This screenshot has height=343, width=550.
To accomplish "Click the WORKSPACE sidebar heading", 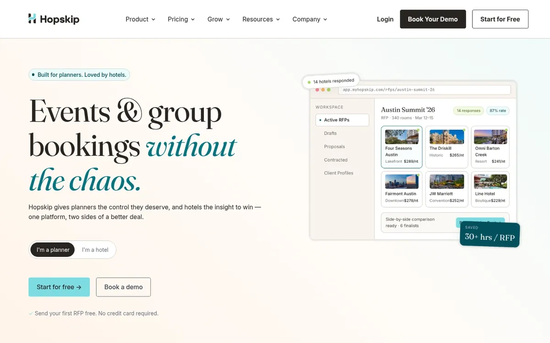I will (x=329, y=107).
